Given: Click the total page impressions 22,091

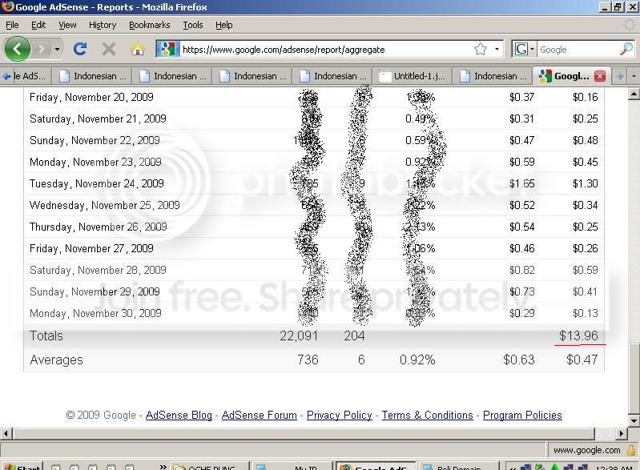Looking at the screenshot, I should (x=299, y=335).
